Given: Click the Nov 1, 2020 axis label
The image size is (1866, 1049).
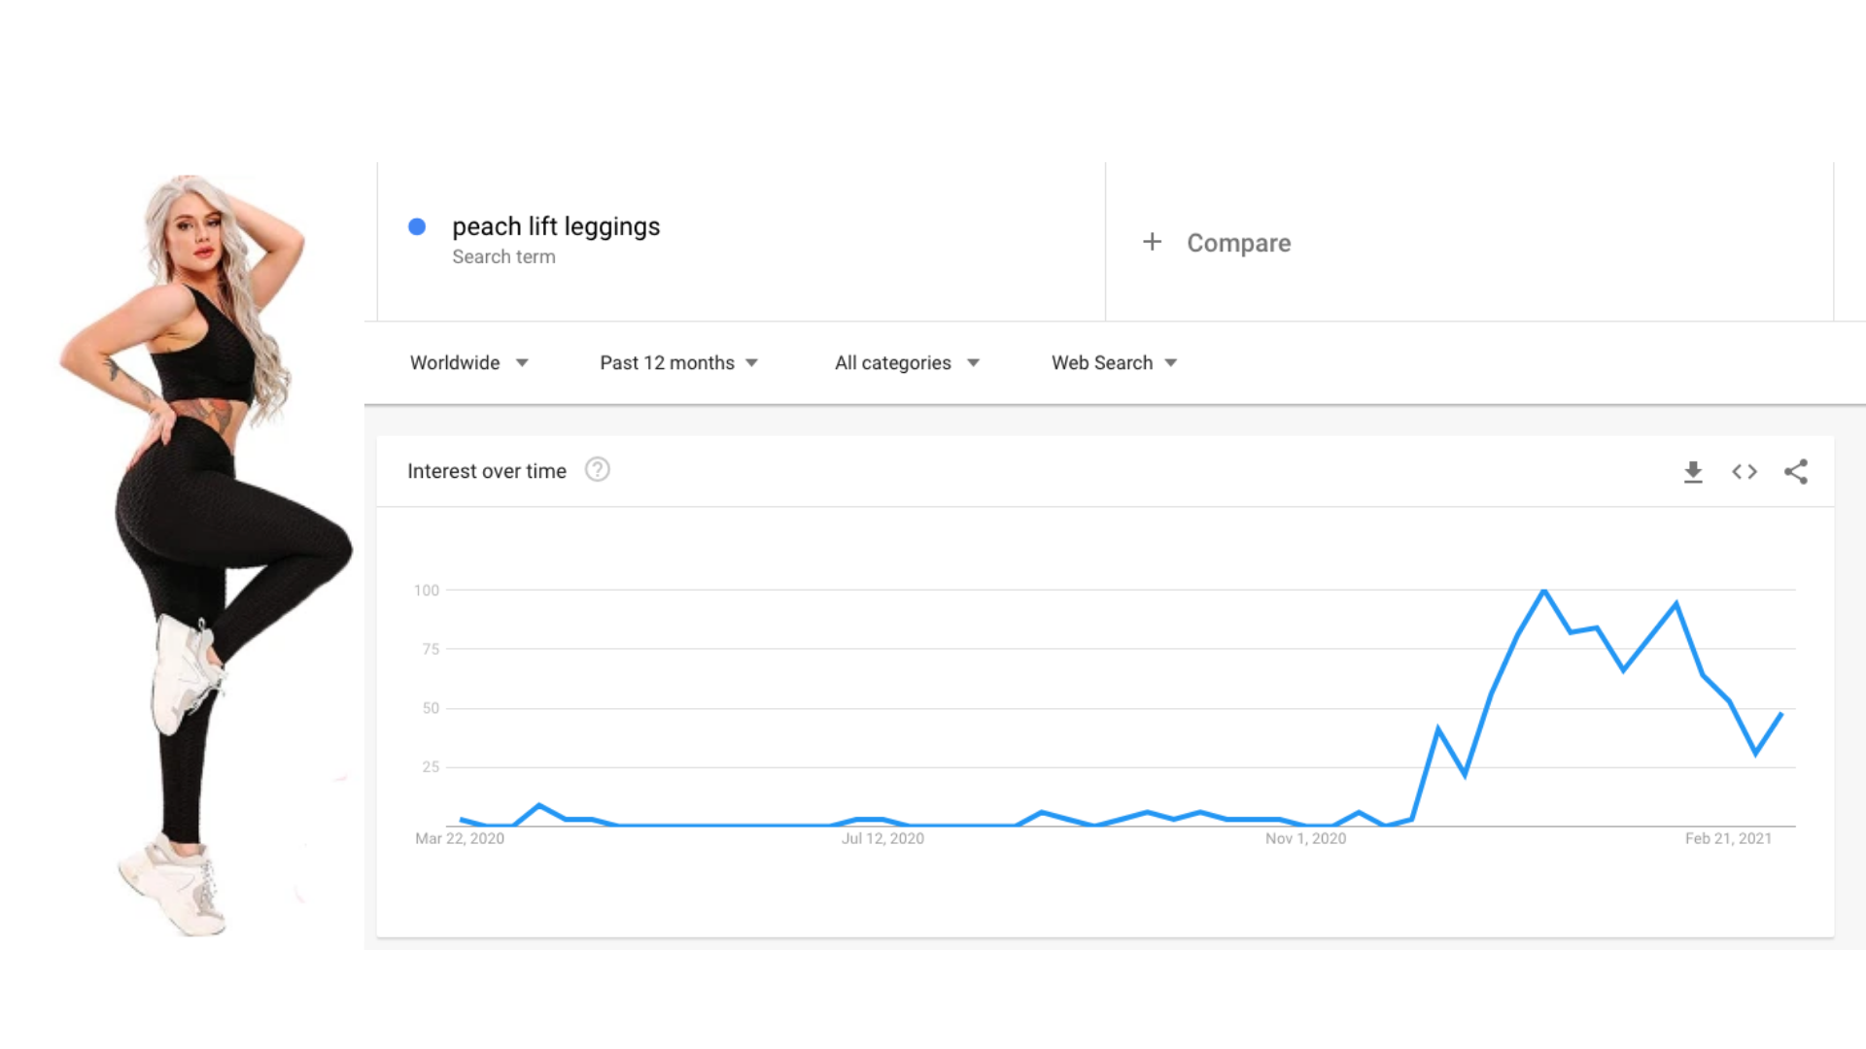Looking at the screenshot, I should 1305,838.
